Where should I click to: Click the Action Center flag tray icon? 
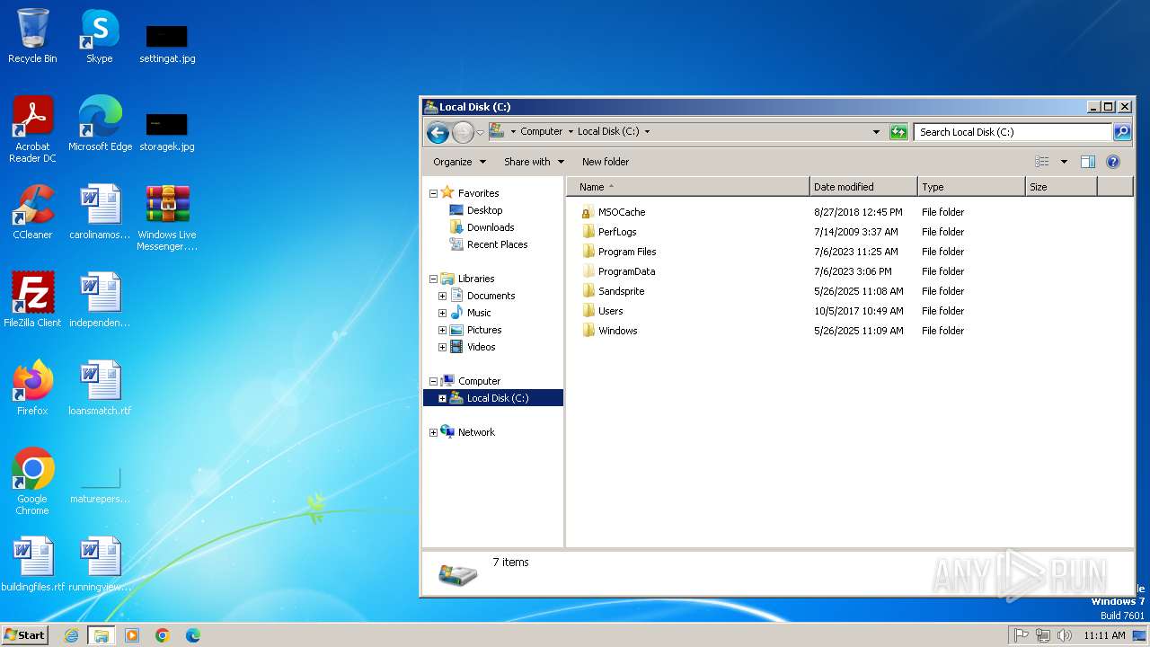(x=1022, y=635)
